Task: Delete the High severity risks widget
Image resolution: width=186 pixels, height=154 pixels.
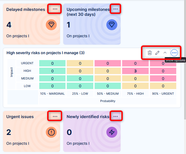Action: [150, 53]
